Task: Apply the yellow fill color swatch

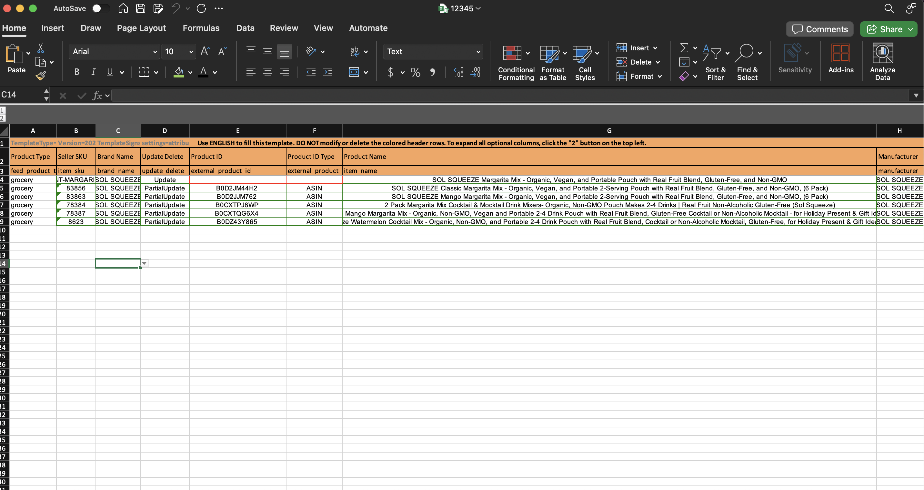Action: (179, 72)
